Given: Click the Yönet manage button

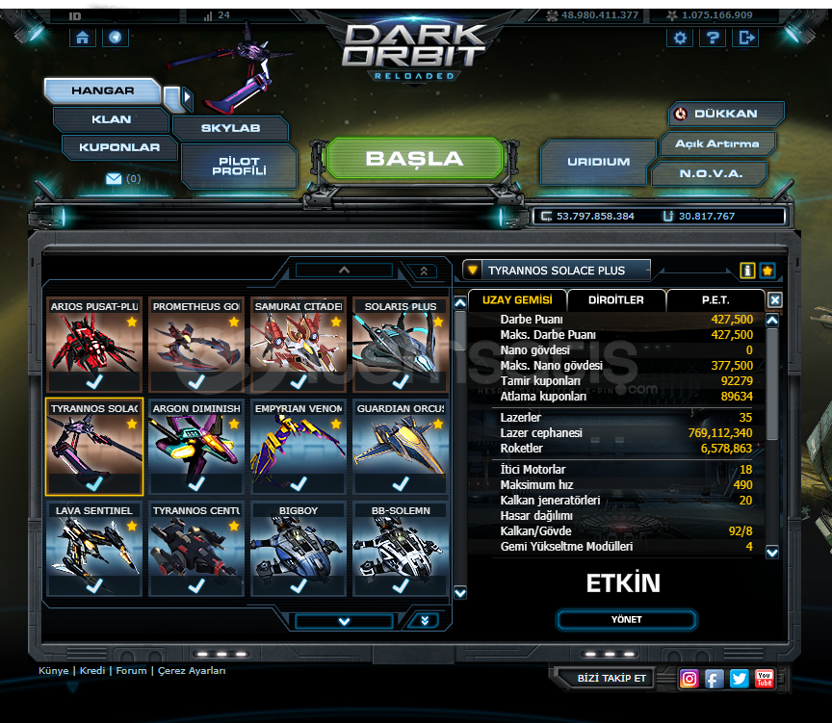Looking at the screenshot, I should coord(626,620).
